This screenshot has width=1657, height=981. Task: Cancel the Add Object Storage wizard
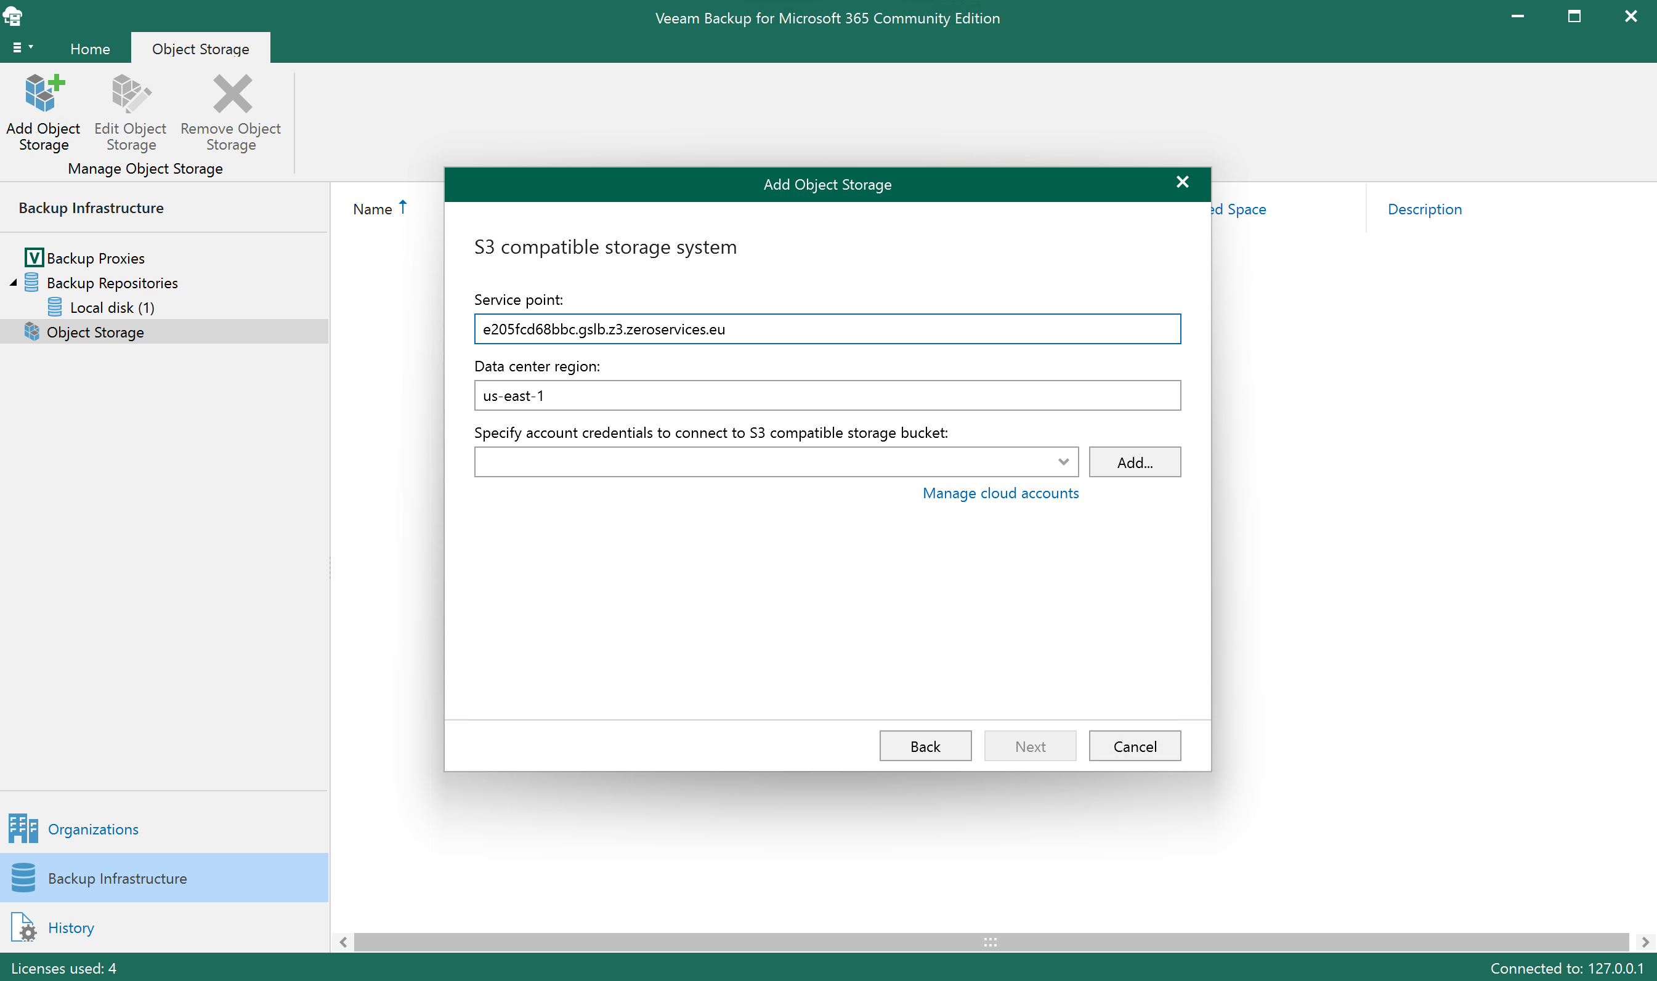pos(1134,746)
